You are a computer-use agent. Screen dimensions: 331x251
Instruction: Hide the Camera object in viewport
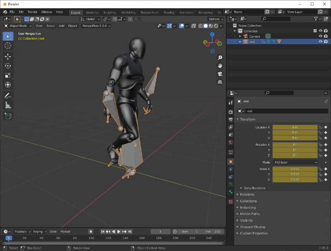pos(320,36)
